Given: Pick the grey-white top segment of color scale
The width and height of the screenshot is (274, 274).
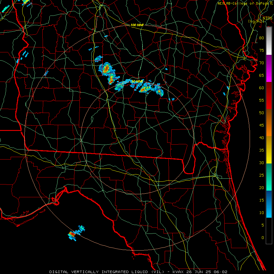Looking at the screenshot, I should point(269,41).
